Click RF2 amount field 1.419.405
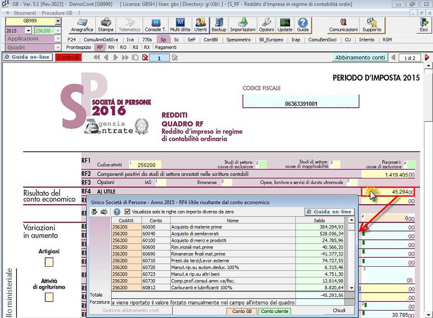The image size is (433, 318). [x=388, y=174]
